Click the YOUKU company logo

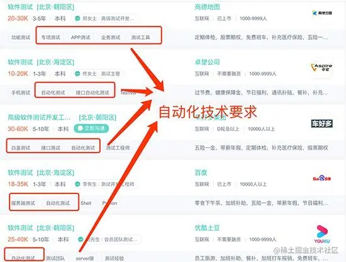322,234
